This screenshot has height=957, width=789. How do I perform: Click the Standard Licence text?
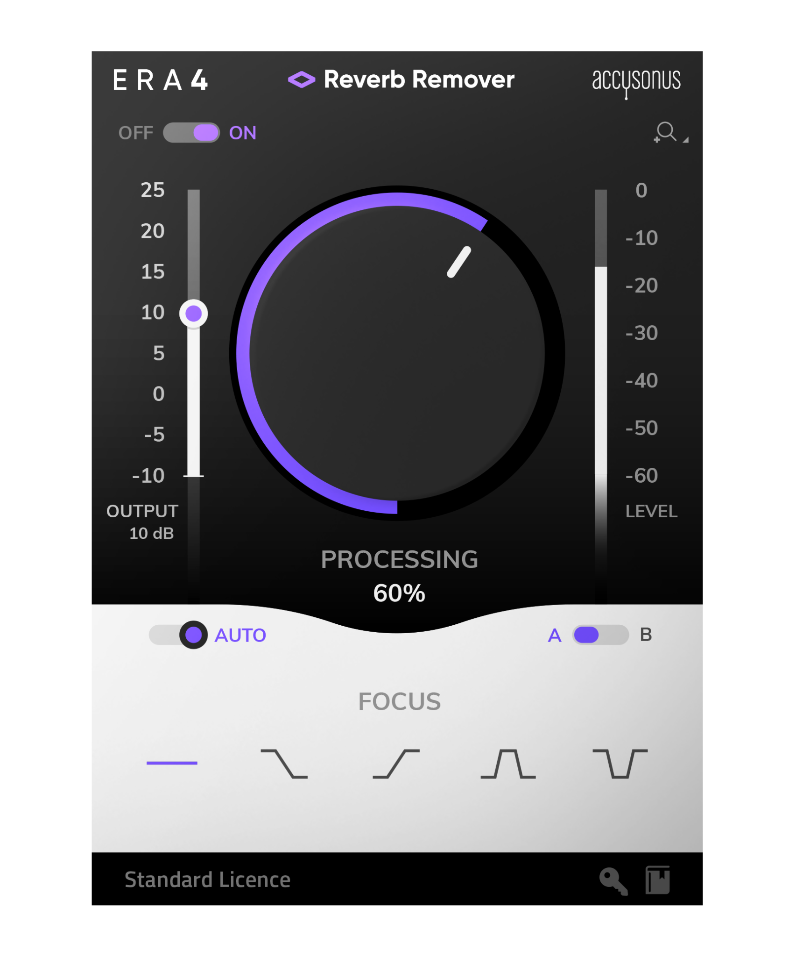(207, 879)
